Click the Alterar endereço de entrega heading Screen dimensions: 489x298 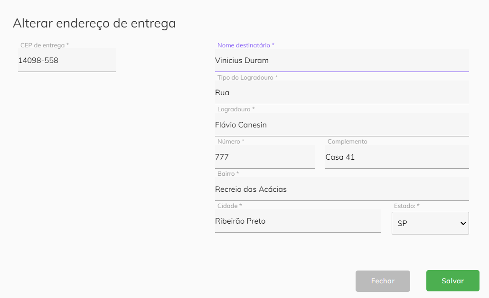[94, 23]
